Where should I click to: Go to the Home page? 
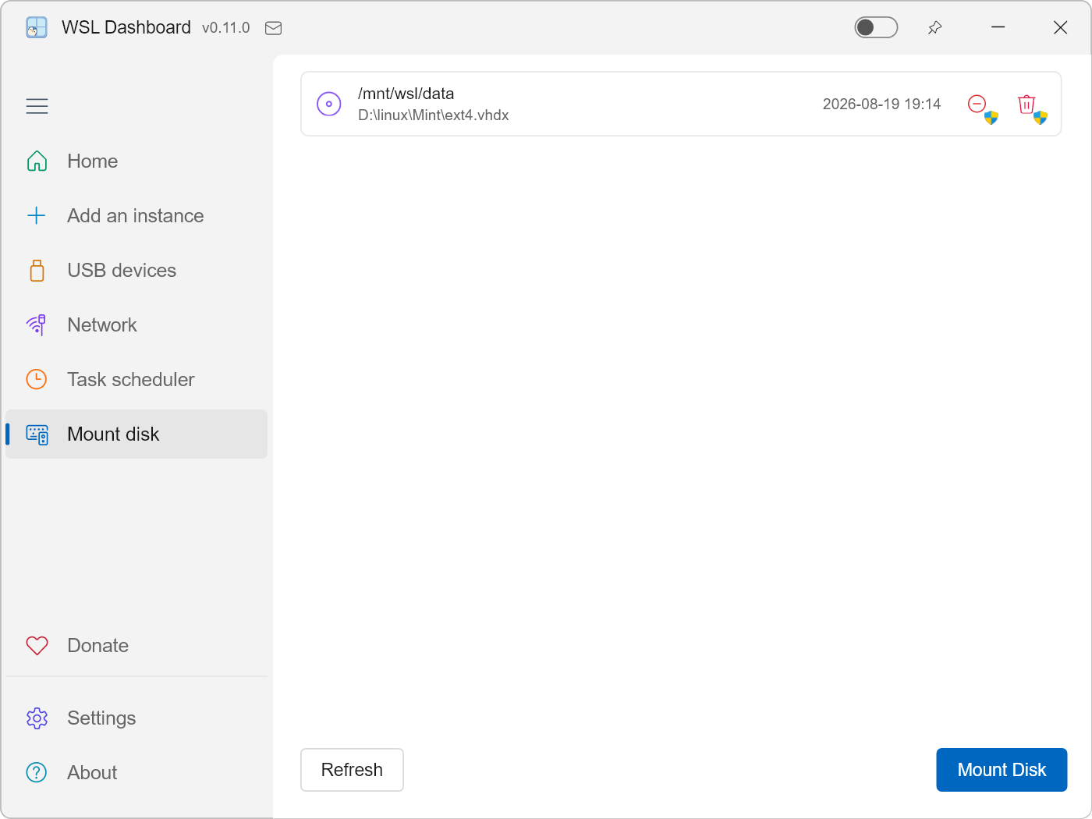pos(136,161)
